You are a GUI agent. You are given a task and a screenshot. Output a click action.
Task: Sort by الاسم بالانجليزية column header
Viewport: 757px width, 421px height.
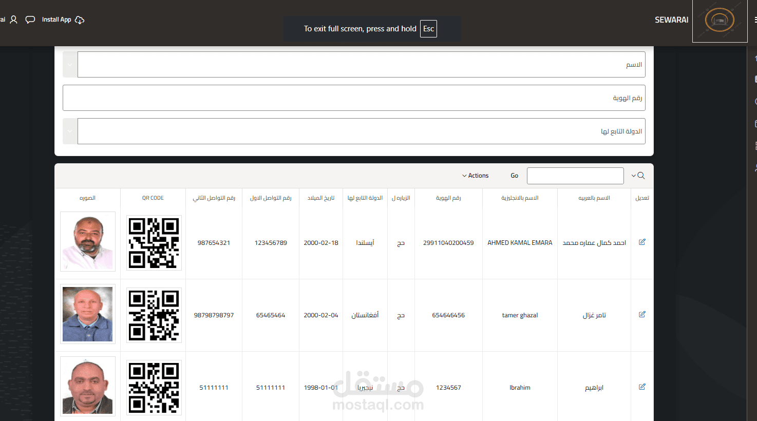(520, 198)
